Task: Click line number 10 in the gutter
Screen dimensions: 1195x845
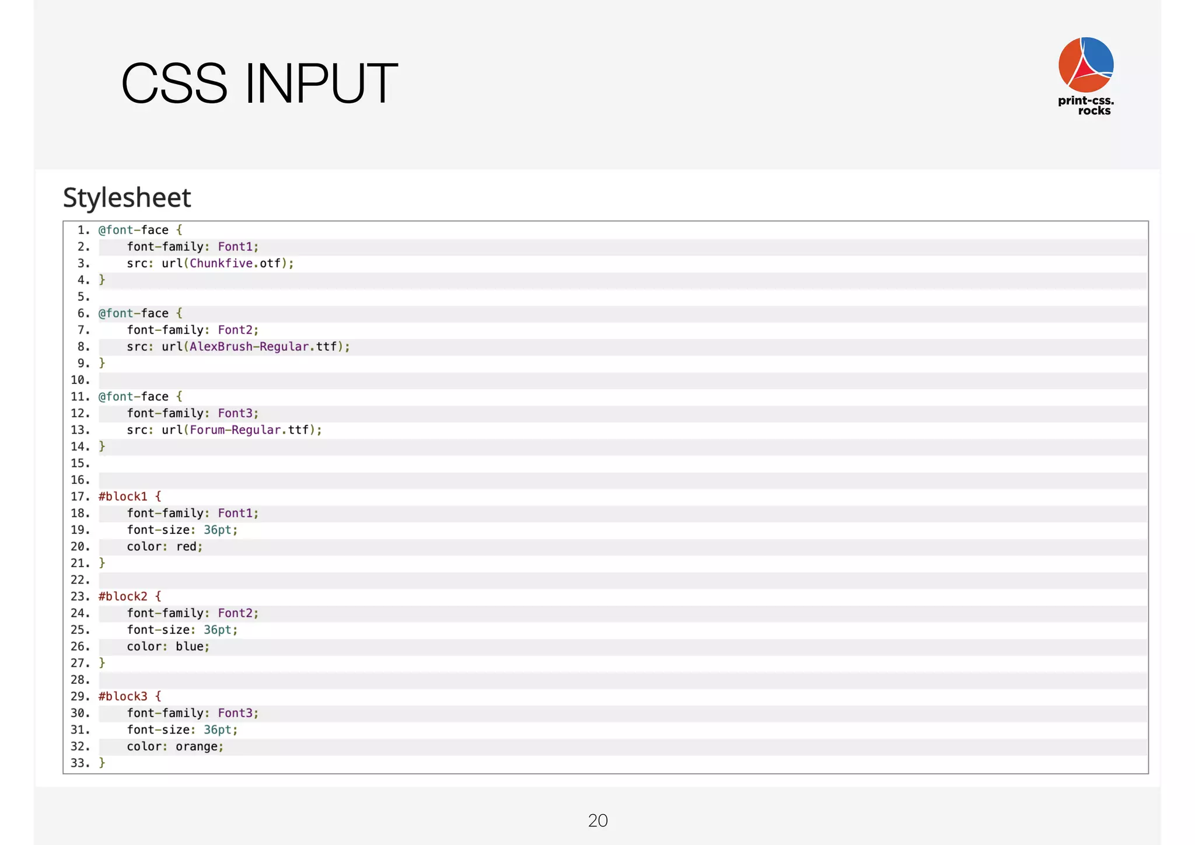Action: tap(81, 380)
